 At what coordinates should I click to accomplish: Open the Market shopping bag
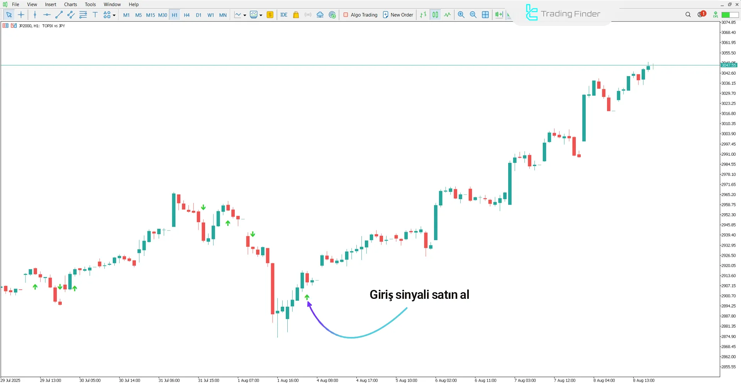[x=296, y=15]
